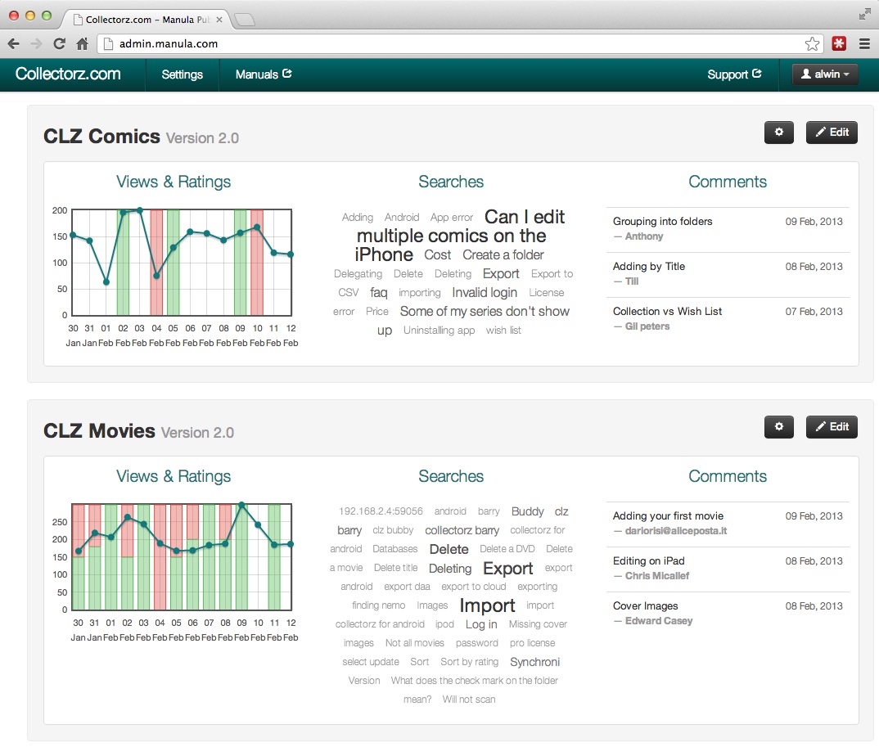The width and height of the screenshot is (879, 747).
Task: Open comment 'Collection vs Wish List'
Action: click(667, 311)
